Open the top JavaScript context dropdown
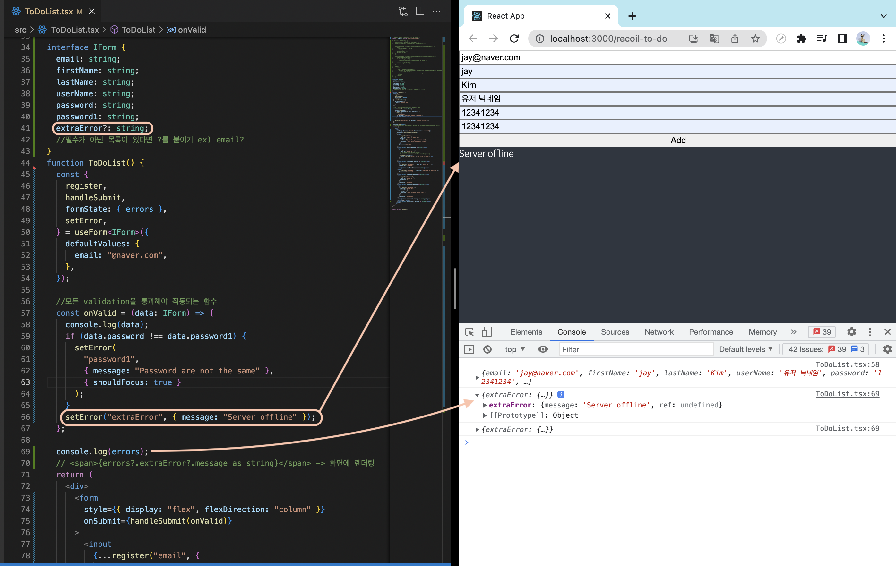 pos(515,349)
